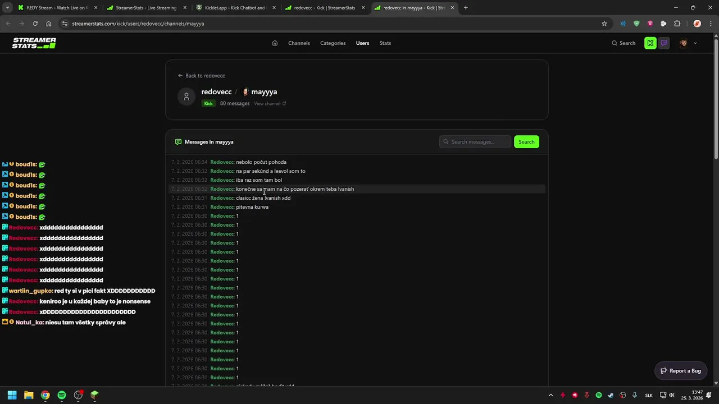Open Spotify from the taskbar
Screen dimensions: 719x404
[x=62, y=395]
